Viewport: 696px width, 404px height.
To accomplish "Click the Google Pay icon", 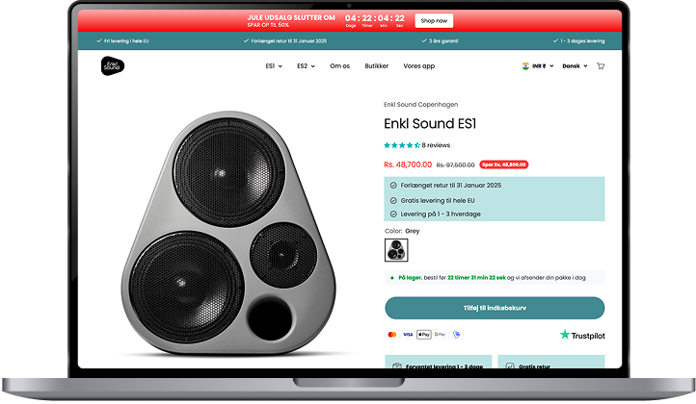I will pyautogui.click(x=440, y=335).
